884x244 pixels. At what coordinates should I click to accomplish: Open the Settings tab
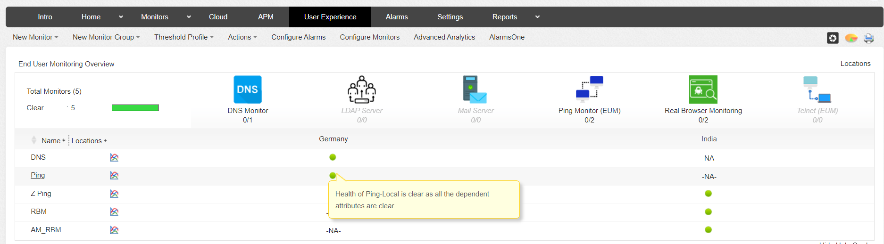click(450, 17)
